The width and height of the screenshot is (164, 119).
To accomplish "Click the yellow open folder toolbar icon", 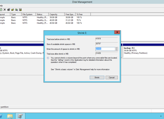I will [13, 10].
